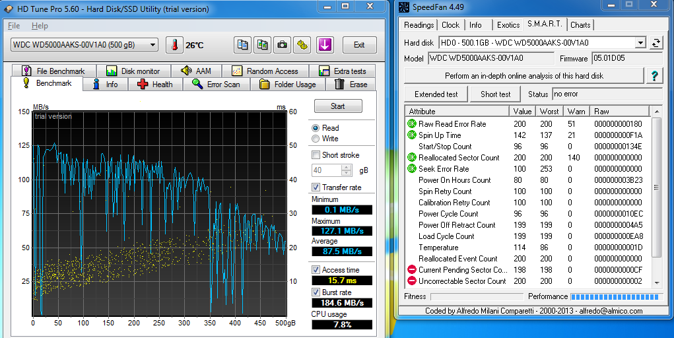Switch to the Health tab
The width and height of the screenshot is (674, 338).
(154, 84)
